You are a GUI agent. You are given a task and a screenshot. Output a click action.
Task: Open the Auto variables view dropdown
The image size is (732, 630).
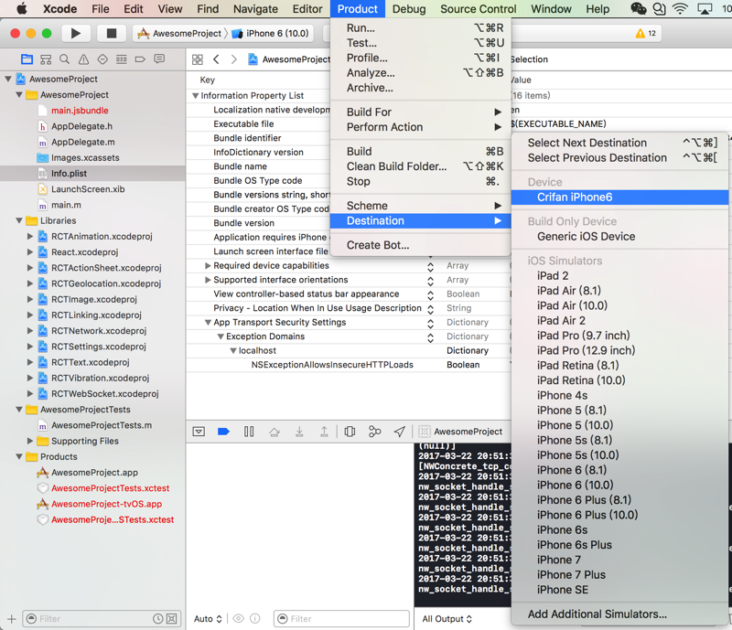pyautogui.click(x=208, y=619)
